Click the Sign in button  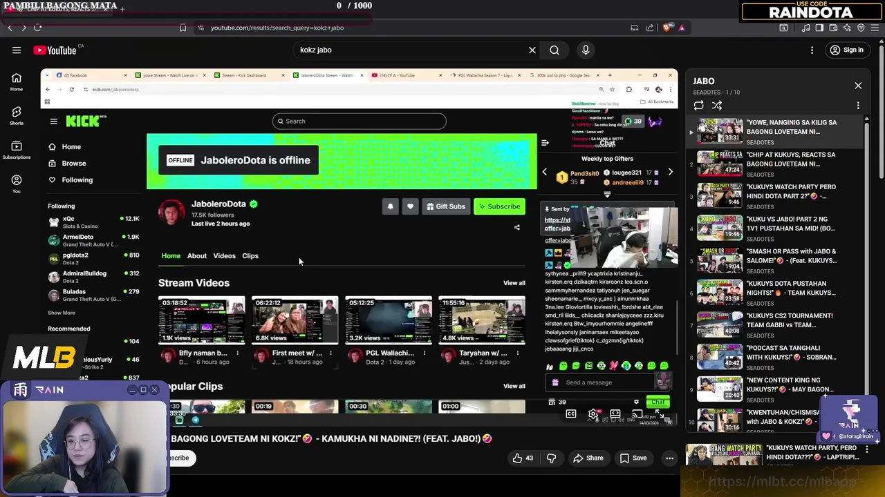847,50
